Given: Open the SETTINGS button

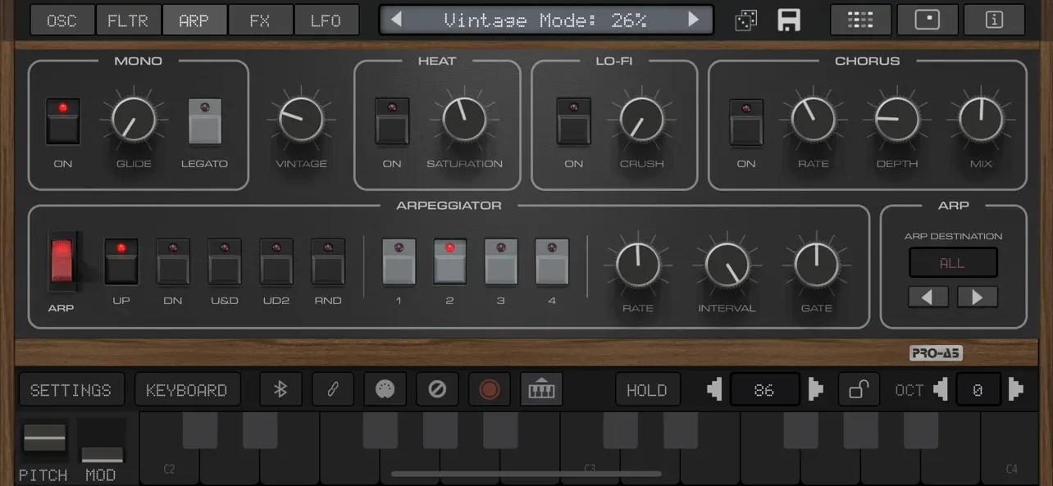Looking at the screenshot, I should 71,389.
